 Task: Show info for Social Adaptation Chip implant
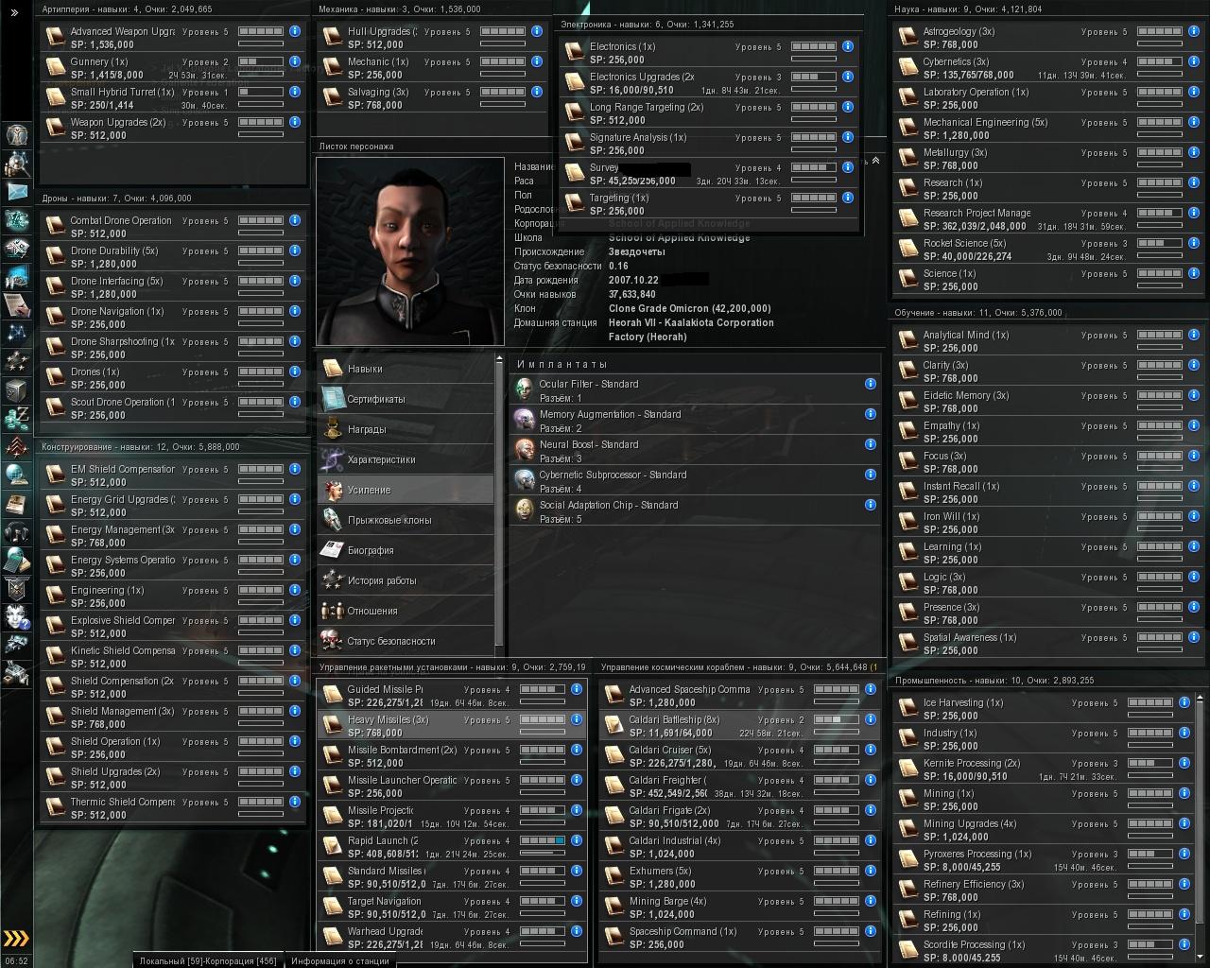point(871,505)
